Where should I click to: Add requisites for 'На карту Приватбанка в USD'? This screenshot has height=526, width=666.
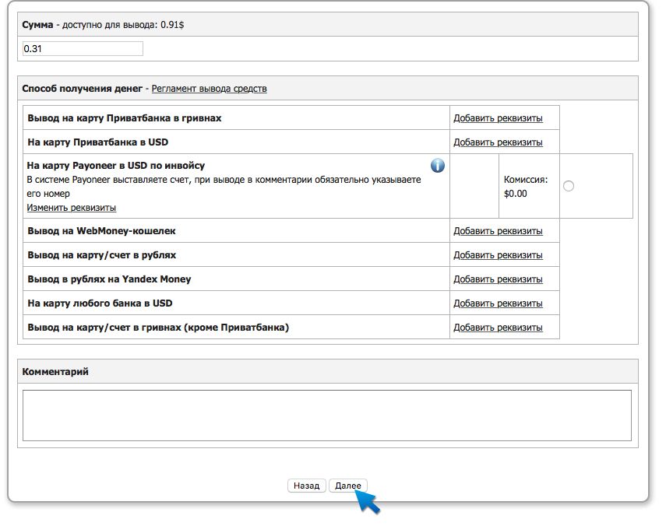pyautogui.click(x=498, y=142)
